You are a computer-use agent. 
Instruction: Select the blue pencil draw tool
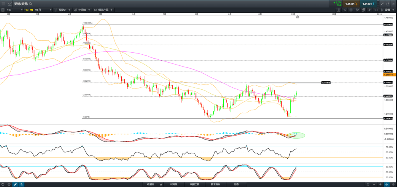[x=15, y=185]
